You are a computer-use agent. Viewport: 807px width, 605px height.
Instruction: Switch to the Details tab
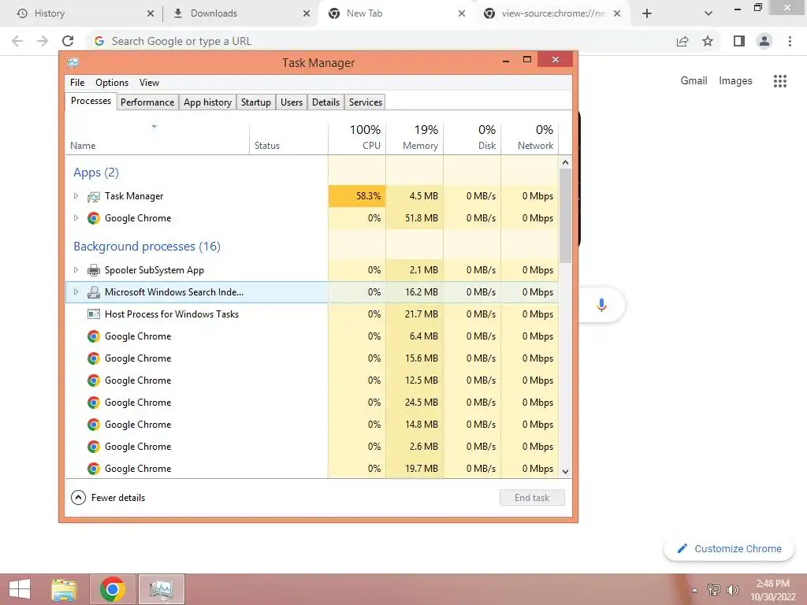(325, 102)
